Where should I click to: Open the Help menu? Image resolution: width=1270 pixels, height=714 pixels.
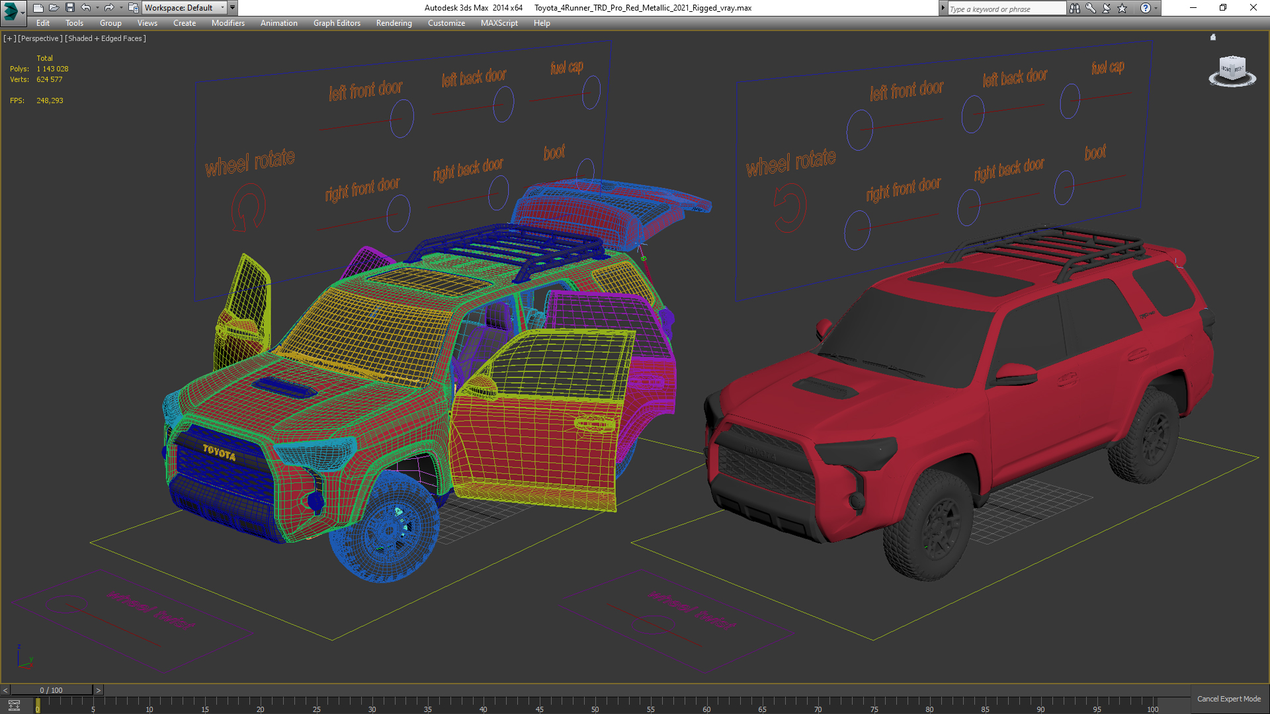[x=542, y=23]
